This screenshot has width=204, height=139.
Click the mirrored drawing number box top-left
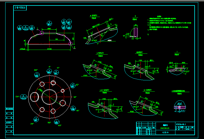20,8
